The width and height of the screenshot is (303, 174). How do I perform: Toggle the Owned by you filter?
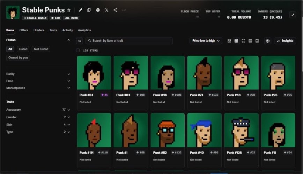point(18,58)
